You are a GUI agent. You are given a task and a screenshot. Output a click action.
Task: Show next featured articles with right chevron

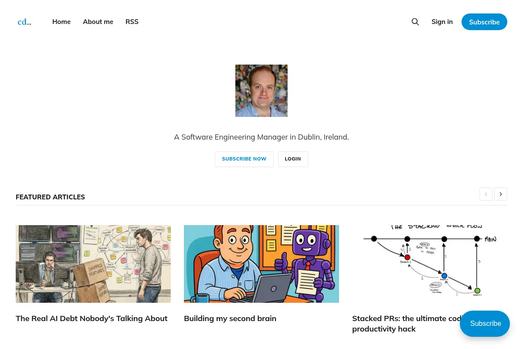(x=501, y=194)
